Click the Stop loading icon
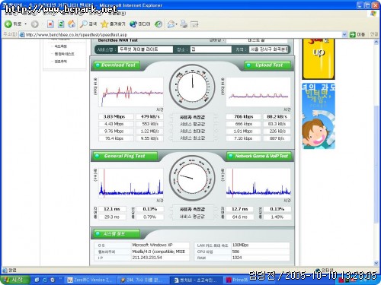The height and width of the screenshot is (285, 381). coord(50,24)
